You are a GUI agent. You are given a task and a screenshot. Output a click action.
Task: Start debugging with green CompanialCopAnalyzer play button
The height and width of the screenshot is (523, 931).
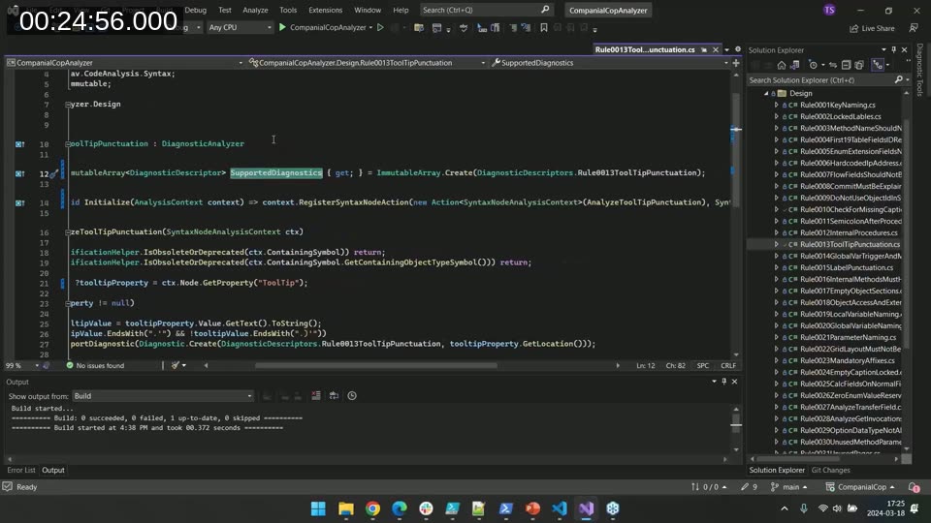tap(325, 27)
